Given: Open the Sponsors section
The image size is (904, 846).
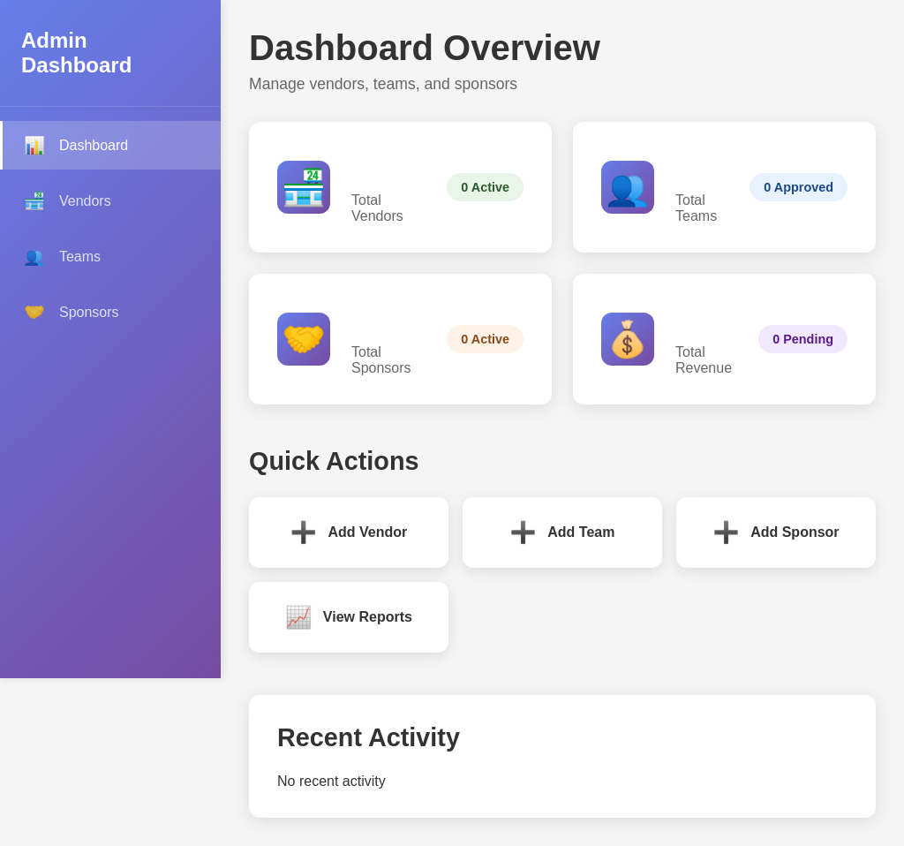Looking at the screenshot, I should (x=110, y=312).
